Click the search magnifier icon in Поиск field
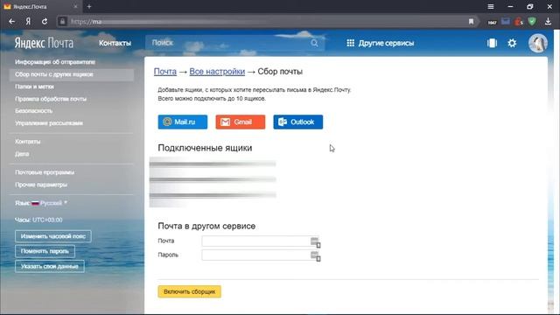 tap(314, 43)
